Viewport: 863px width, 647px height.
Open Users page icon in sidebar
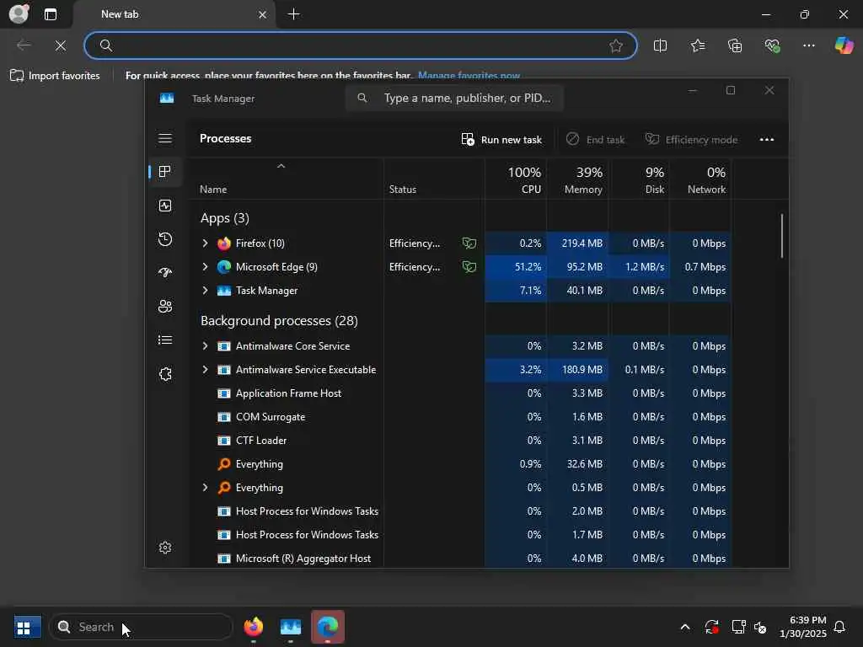(x=165, y=307)
